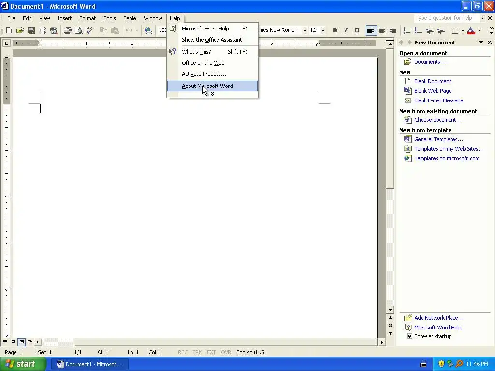
Task: Uncheck Show at startup checkbox
Action: coord(409,336)
